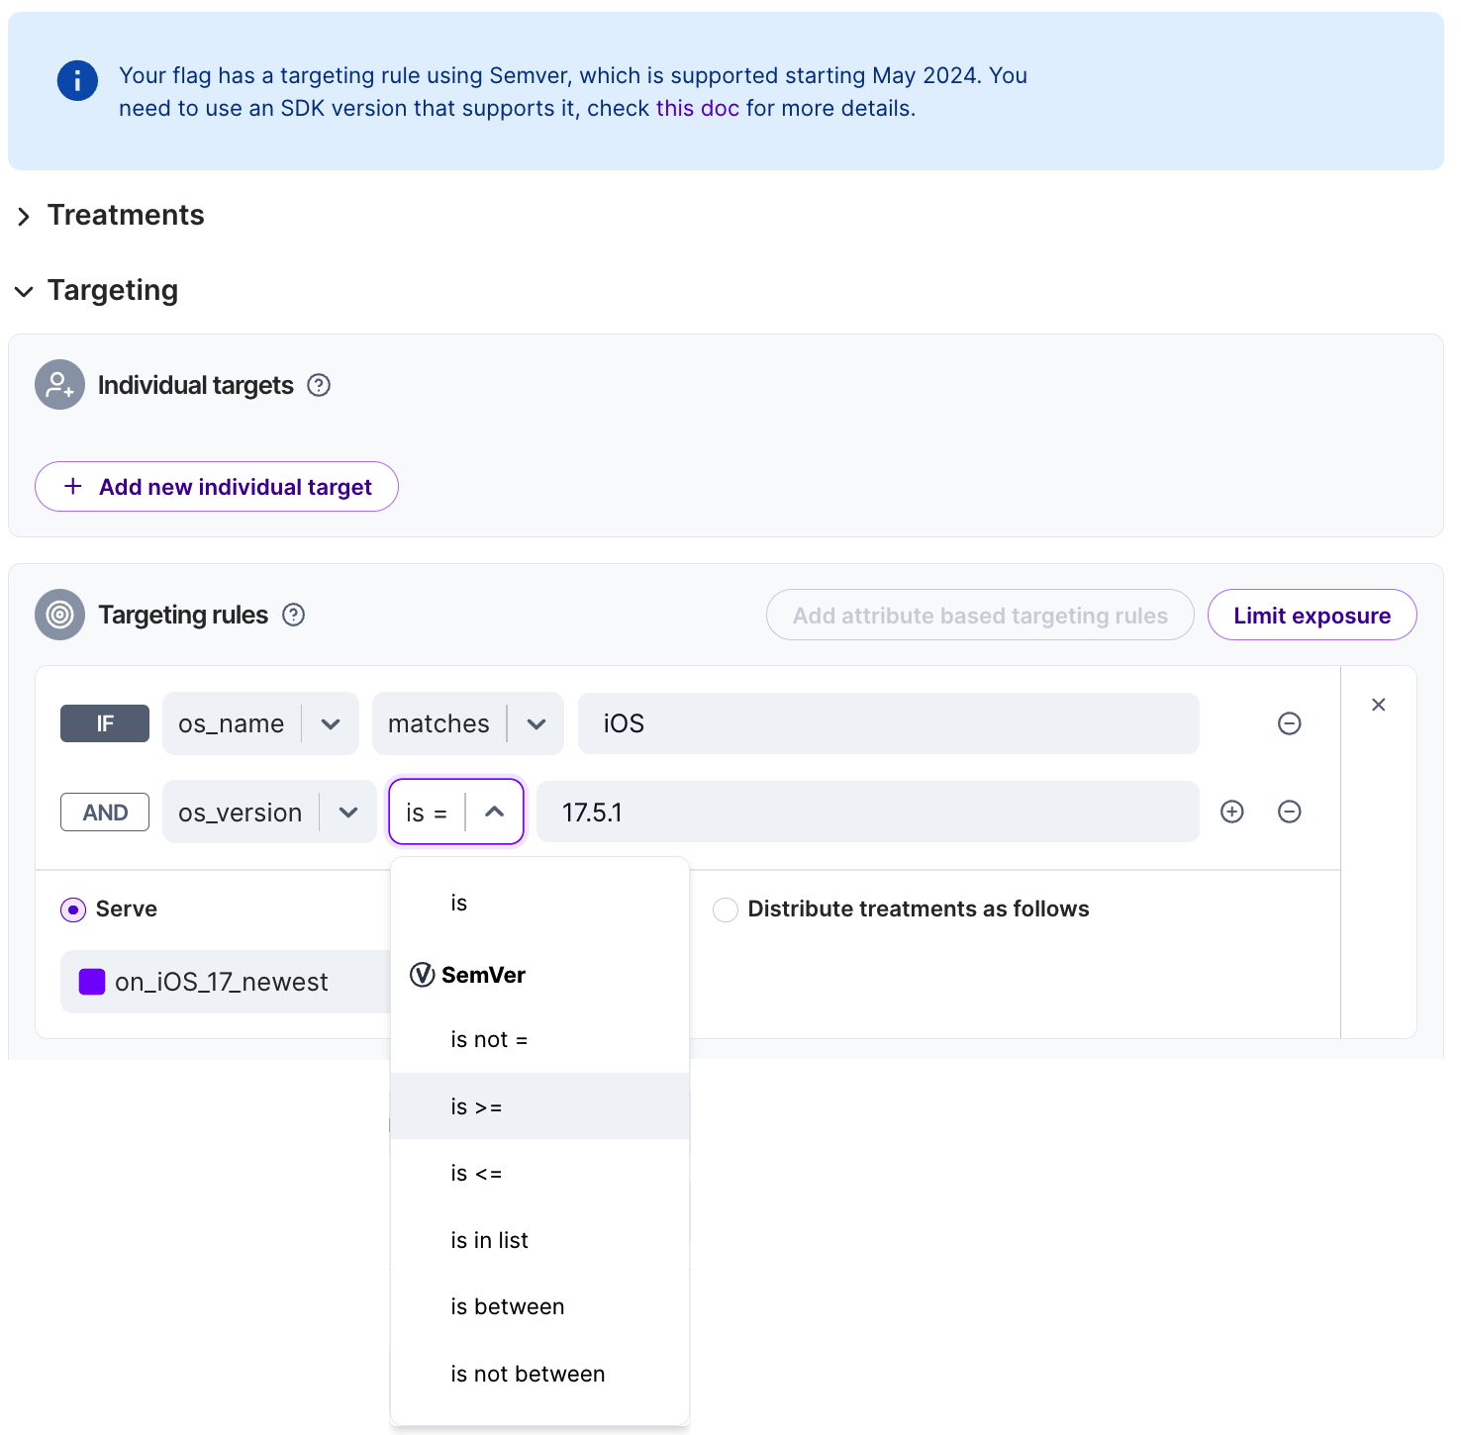Screen dimensions: 1461x1435
Task: Open the 'this doc' link
Action: click(698, 109)
